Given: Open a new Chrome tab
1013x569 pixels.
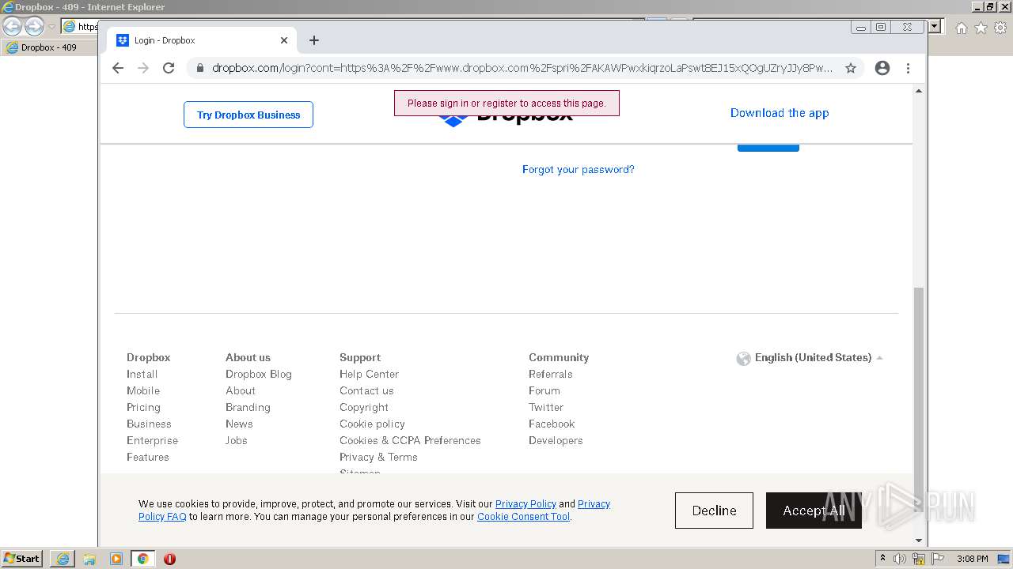Looking at the screenshot, I should (x=314, y=40).
